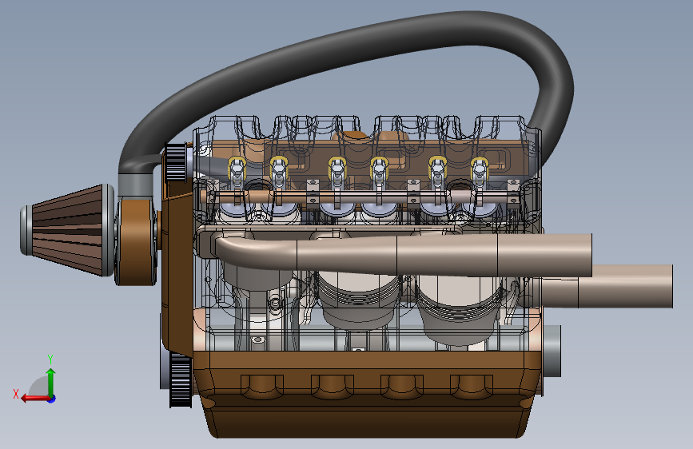Select the brown oil pan body
The image size is (693, 449).
pyautogui.click(x=367, y=393)
